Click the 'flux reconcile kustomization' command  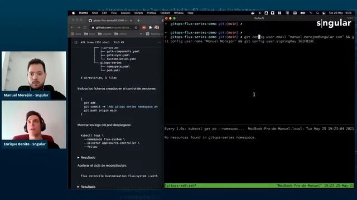pyautogui.click(x=119, y=176)
